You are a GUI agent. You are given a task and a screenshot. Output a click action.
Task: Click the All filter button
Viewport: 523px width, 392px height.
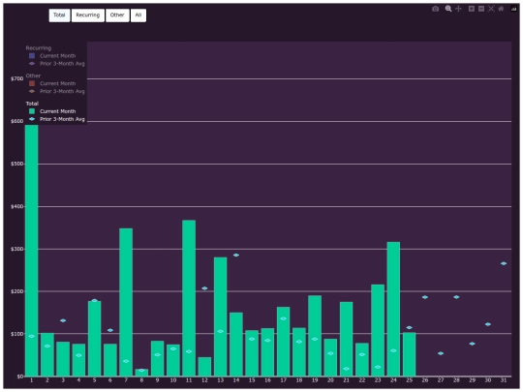tap(138, 15)
